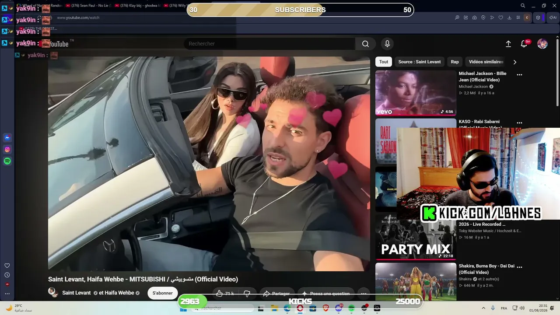The image size is (560, 315).
Task: Click the send/flow arrow icon in address bar
Action: [492, 17]
